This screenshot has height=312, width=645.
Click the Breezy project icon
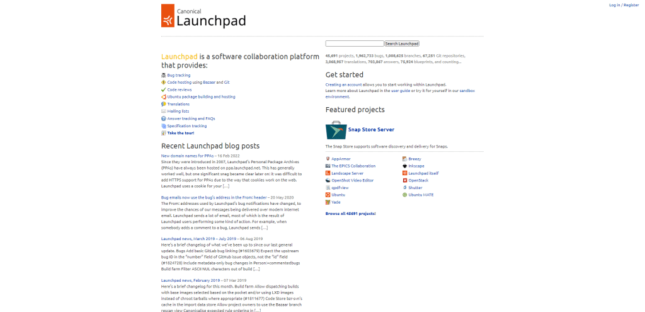(x=405, y=158)
